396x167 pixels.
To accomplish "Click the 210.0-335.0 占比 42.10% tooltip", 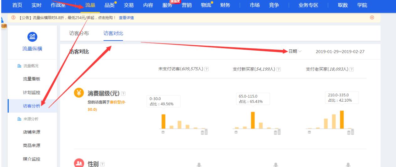I will 342,98.
